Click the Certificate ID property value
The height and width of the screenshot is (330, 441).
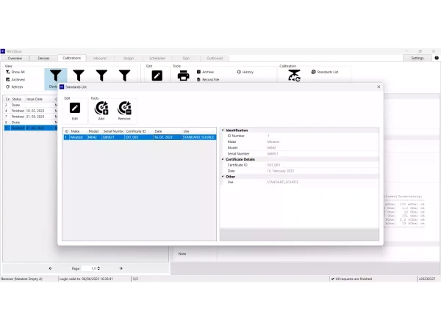tap(322, 165)
